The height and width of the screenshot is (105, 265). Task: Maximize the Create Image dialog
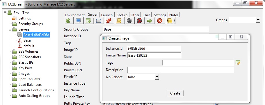[230, 37]
